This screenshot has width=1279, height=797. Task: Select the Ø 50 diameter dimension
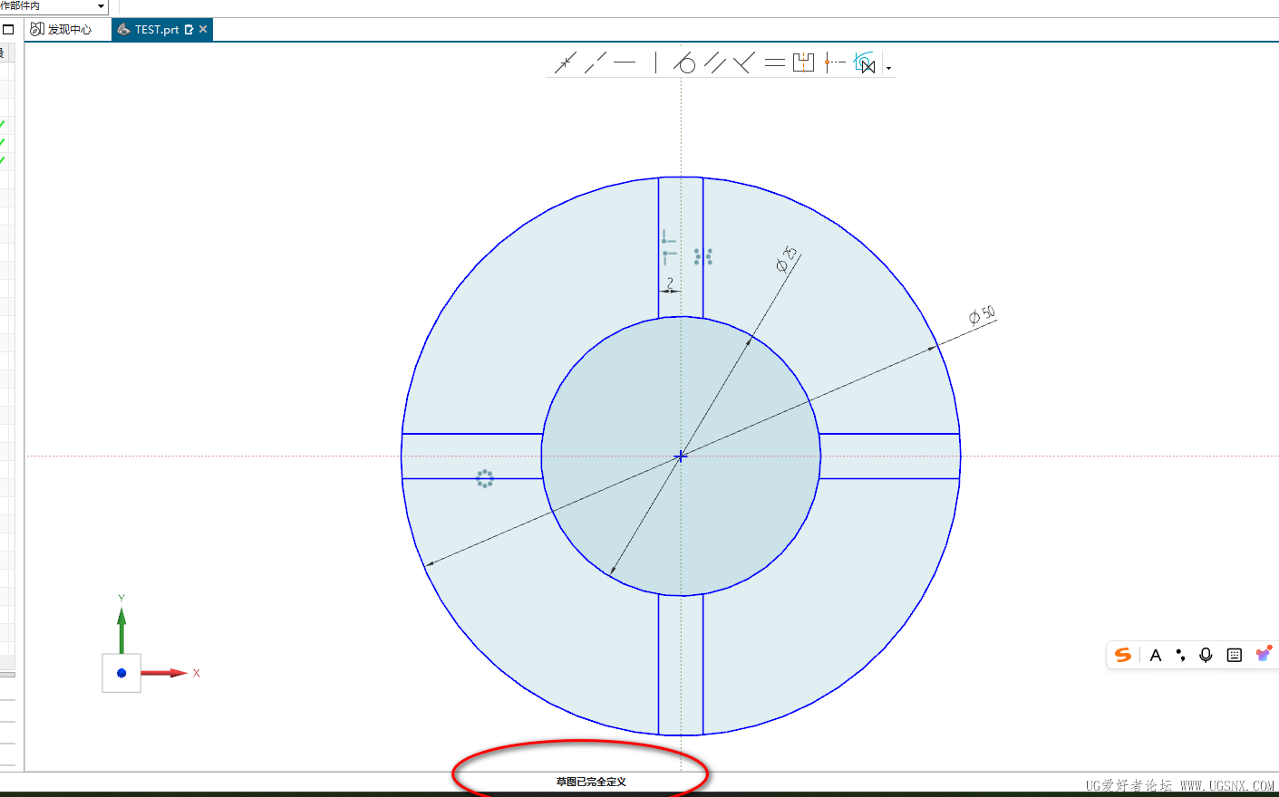click(982, 315)
